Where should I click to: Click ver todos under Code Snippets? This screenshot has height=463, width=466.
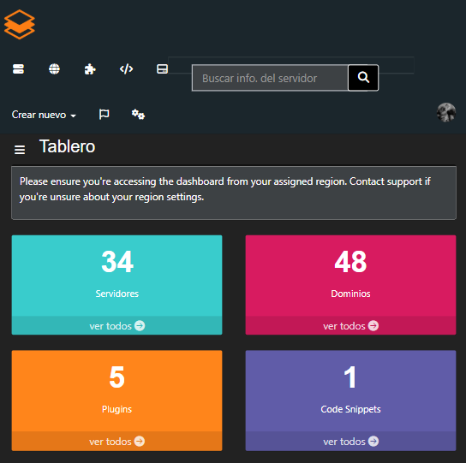(350, 442)
